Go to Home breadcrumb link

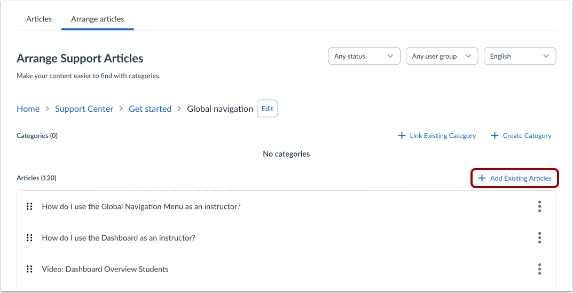coord(28,109)
